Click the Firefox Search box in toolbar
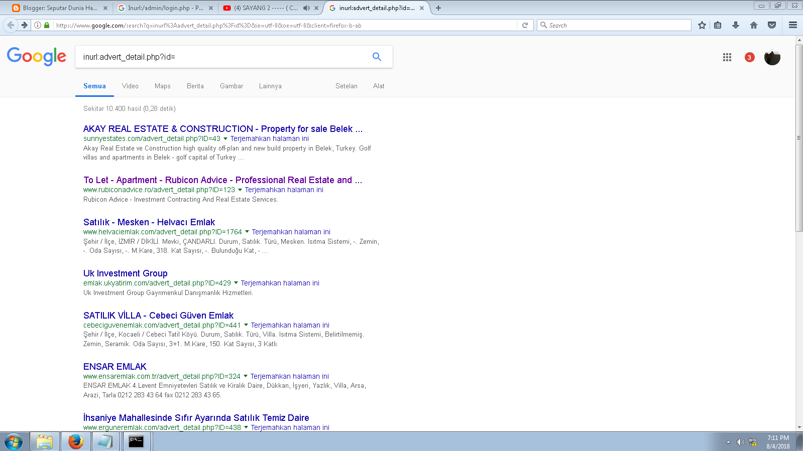 [x=614, y=25]
